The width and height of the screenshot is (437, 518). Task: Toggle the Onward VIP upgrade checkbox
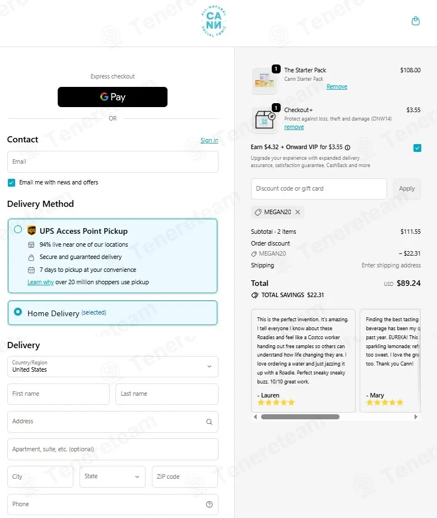point(417,148)
